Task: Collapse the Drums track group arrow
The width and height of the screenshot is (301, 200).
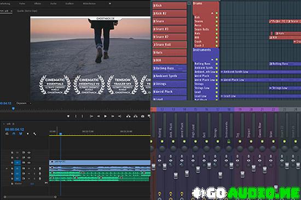Action: click(x=212, y=13)
